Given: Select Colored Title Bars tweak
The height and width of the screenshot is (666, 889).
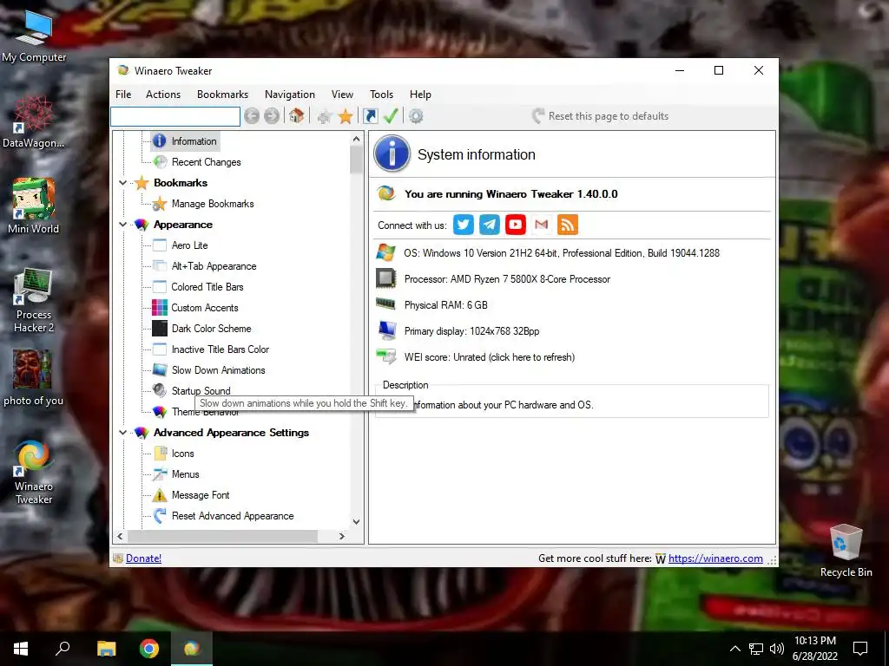Looking at the screenshot, I should [x=207, y=287].
